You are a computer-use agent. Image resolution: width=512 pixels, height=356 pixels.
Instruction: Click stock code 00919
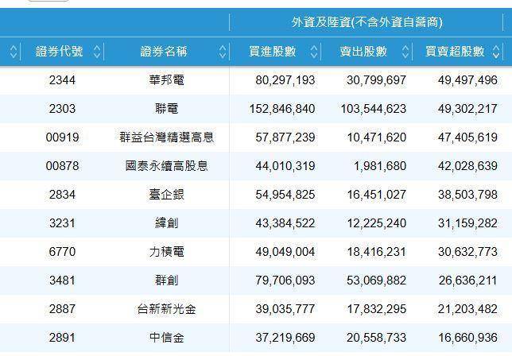(62, 137)
